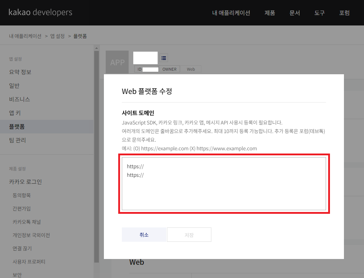Click the sidebar vertical scrollbar thumb
The width and height of the screenshot is (364, 278).
click(97, 157)
